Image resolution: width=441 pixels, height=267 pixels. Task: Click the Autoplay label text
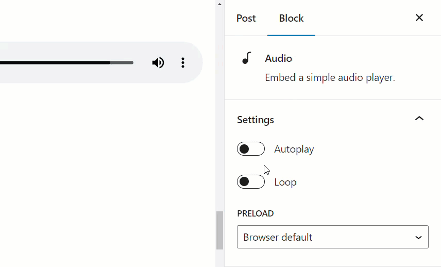(294, 149)
